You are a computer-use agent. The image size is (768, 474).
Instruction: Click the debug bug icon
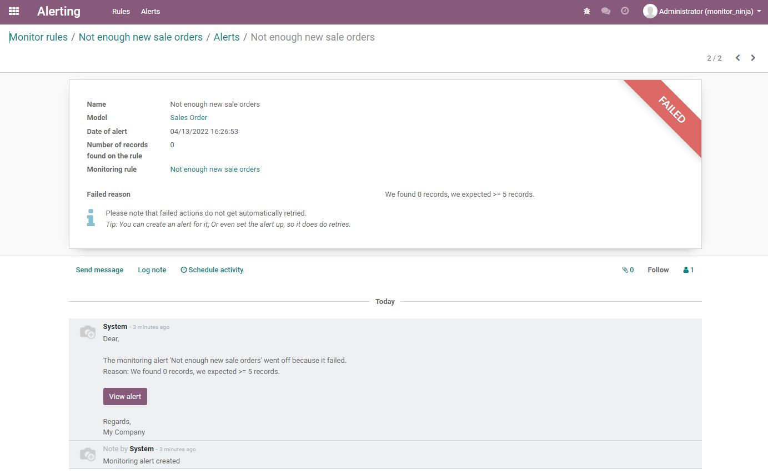point(587,11)
